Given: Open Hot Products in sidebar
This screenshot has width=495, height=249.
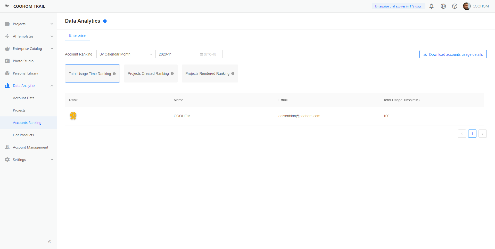Looking at the screenshot, I should click(23, 135).
